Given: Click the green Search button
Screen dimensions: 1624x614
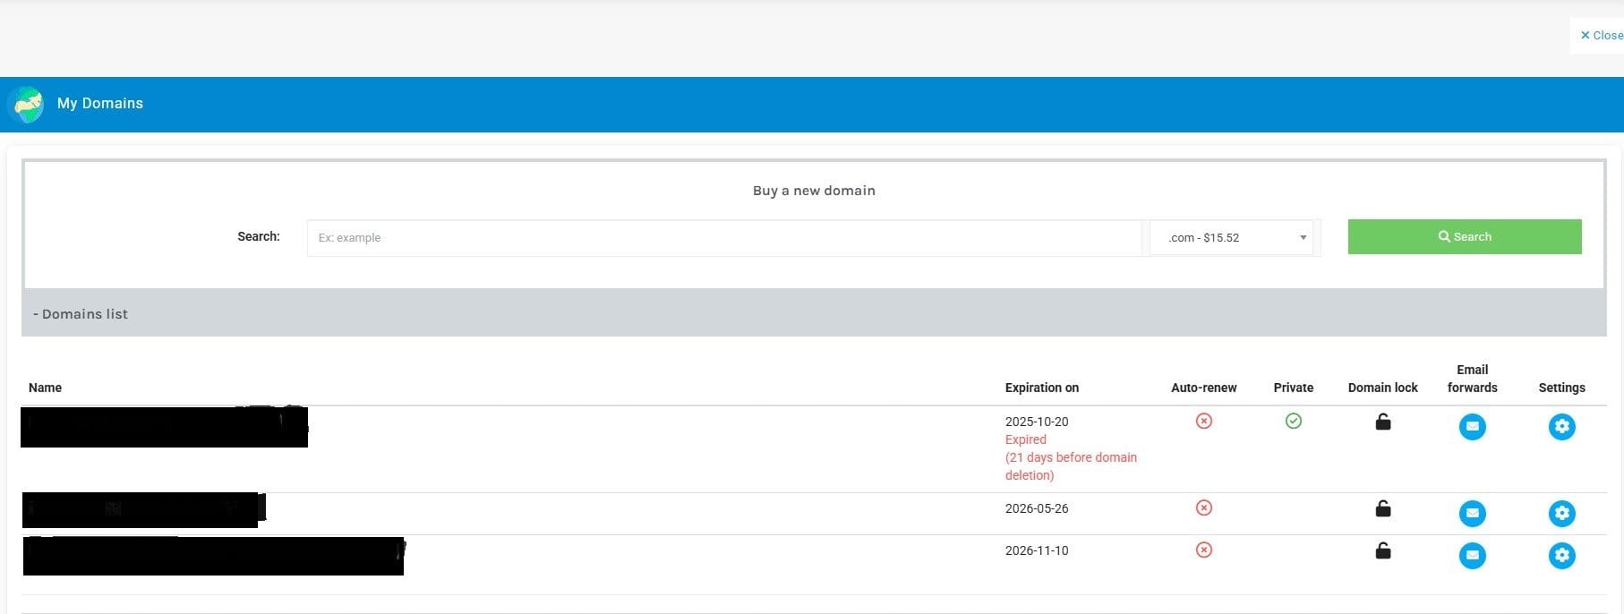Looking at the screenshot, I should pyautogui.click(x=1465, y=237).
